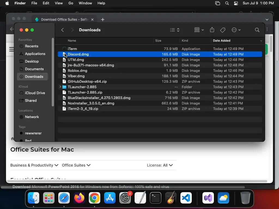279x209 pixels.
Task: Open Launchpad from the Dock
Action: [49, 198]
